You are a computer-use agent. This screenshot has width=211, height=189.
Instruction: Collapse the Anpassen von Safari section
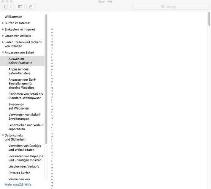coord(3,52)
